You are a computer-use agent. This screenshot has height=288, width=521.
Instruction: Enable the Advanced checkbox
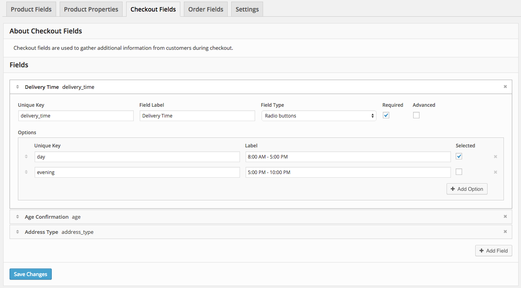(416, 116)
